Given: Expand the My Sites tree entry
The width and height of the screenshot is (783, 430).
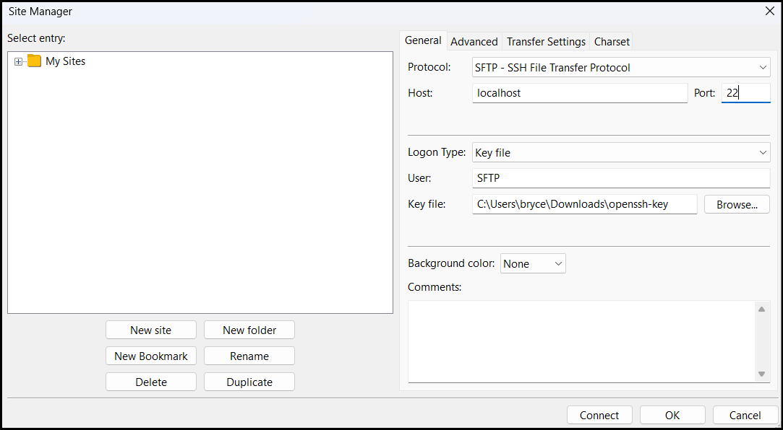Looking at the screenshot, I should [x=18, y=61].
